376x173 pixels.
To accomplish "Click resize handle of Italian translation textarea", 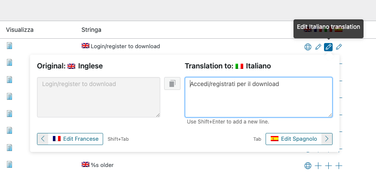I will click(330, 115).
